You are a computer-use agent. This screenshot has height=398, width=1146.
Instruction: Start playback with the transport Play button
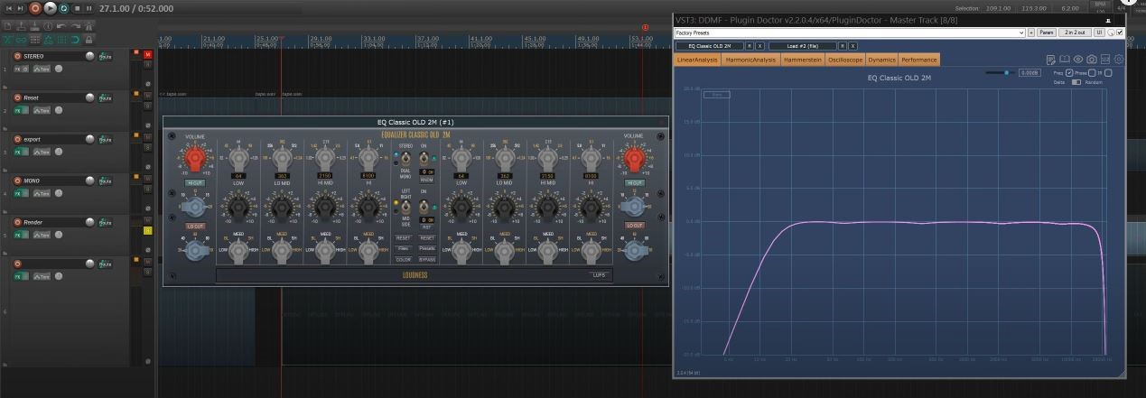point(50,8)
